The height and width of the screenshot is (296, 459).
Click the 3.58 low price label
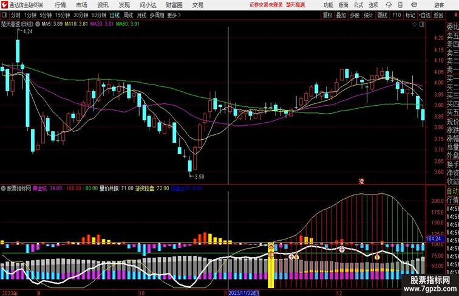[199, 176]
